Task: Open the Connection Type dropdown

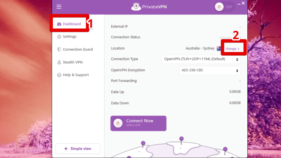Action: 201,59
